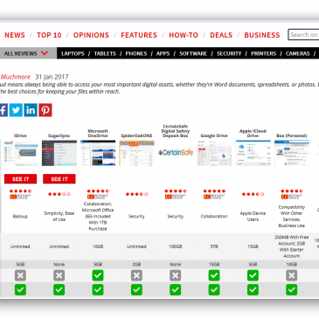The height and width of the screenshot is (319, 319).
Task: Open the IDrive product screenshot
Action: (20, 153)
